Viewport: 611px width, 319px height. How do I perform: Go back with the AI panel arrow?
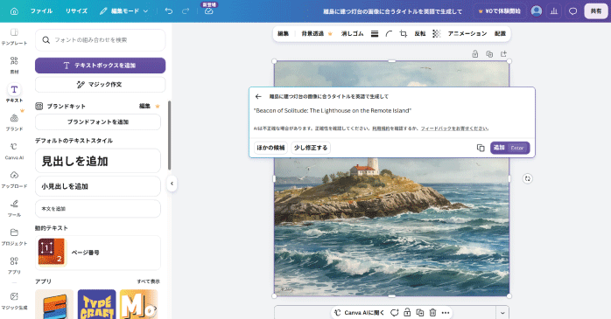click(258, 96)
